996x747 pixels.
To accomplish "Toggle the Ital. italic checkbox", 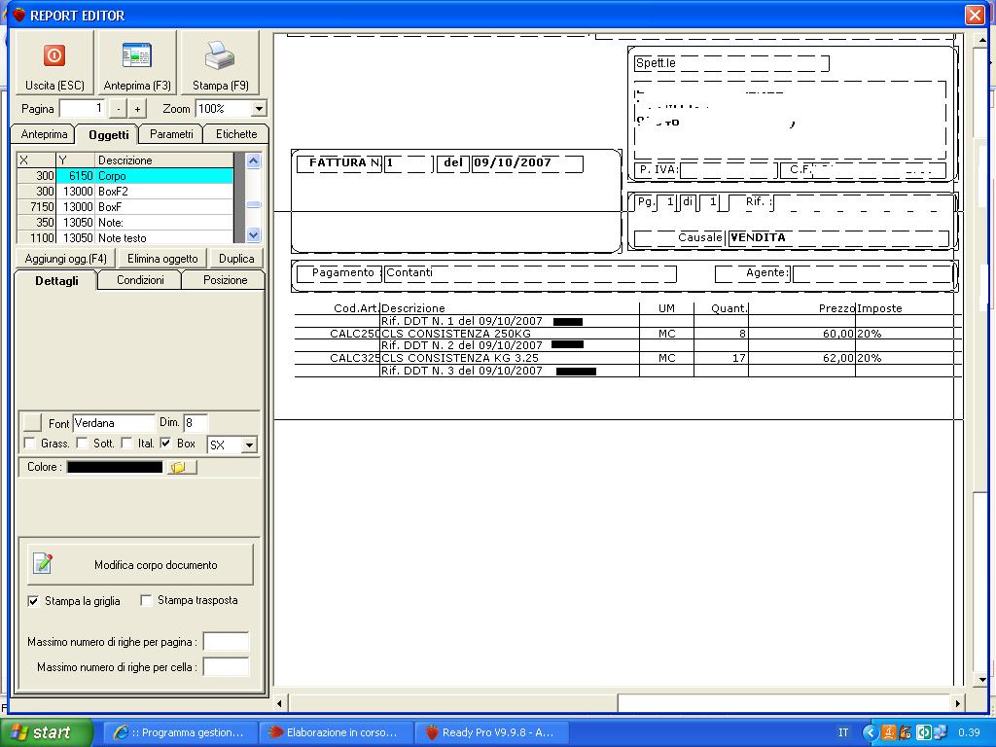I will pos(126,443).
